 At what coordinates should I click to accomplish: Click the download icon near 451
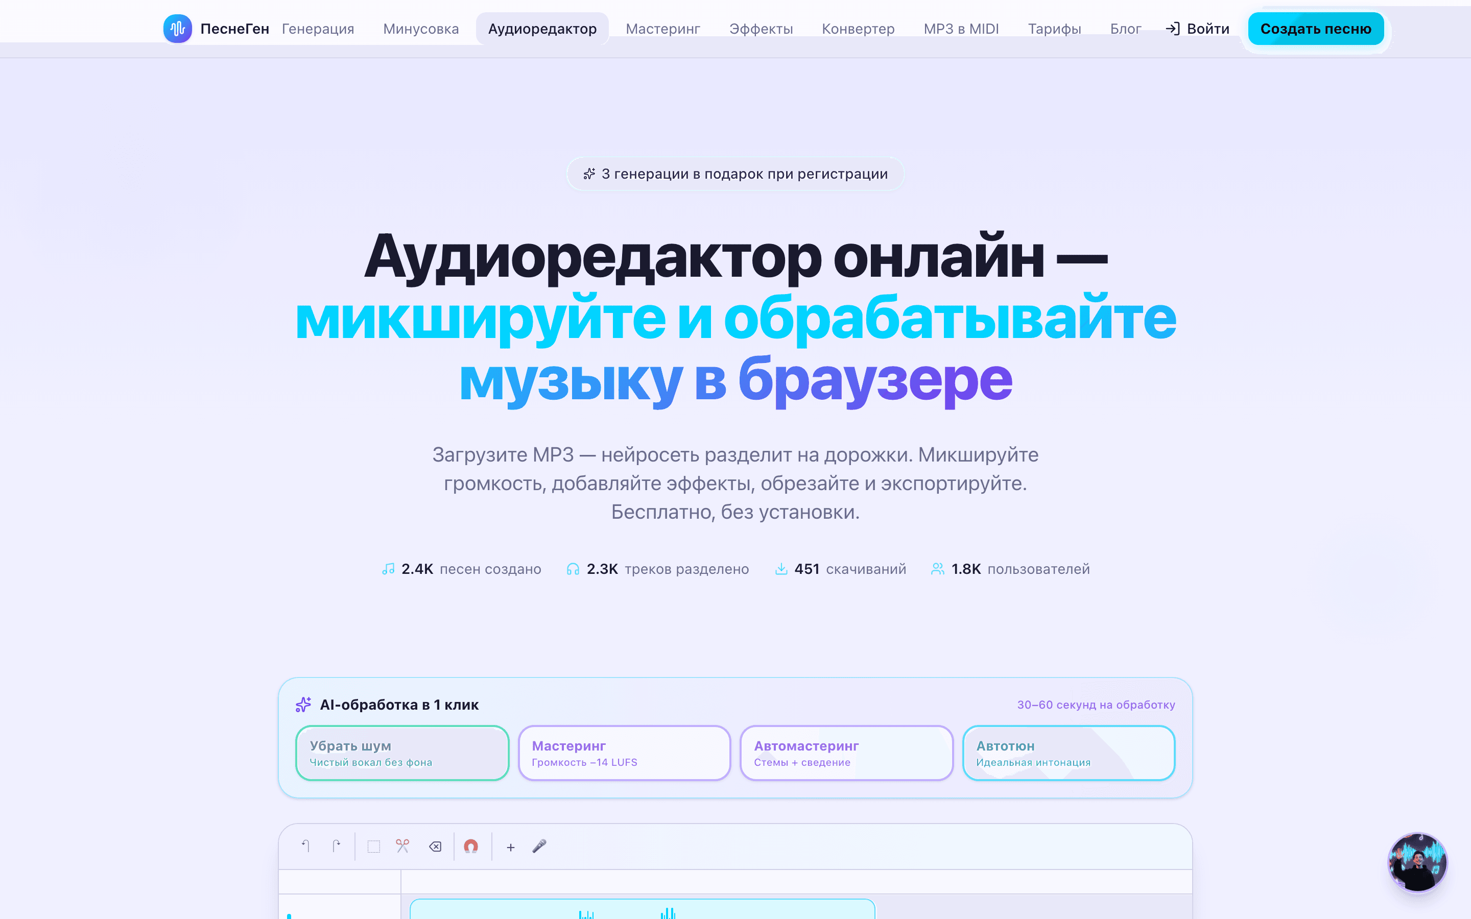781,569
